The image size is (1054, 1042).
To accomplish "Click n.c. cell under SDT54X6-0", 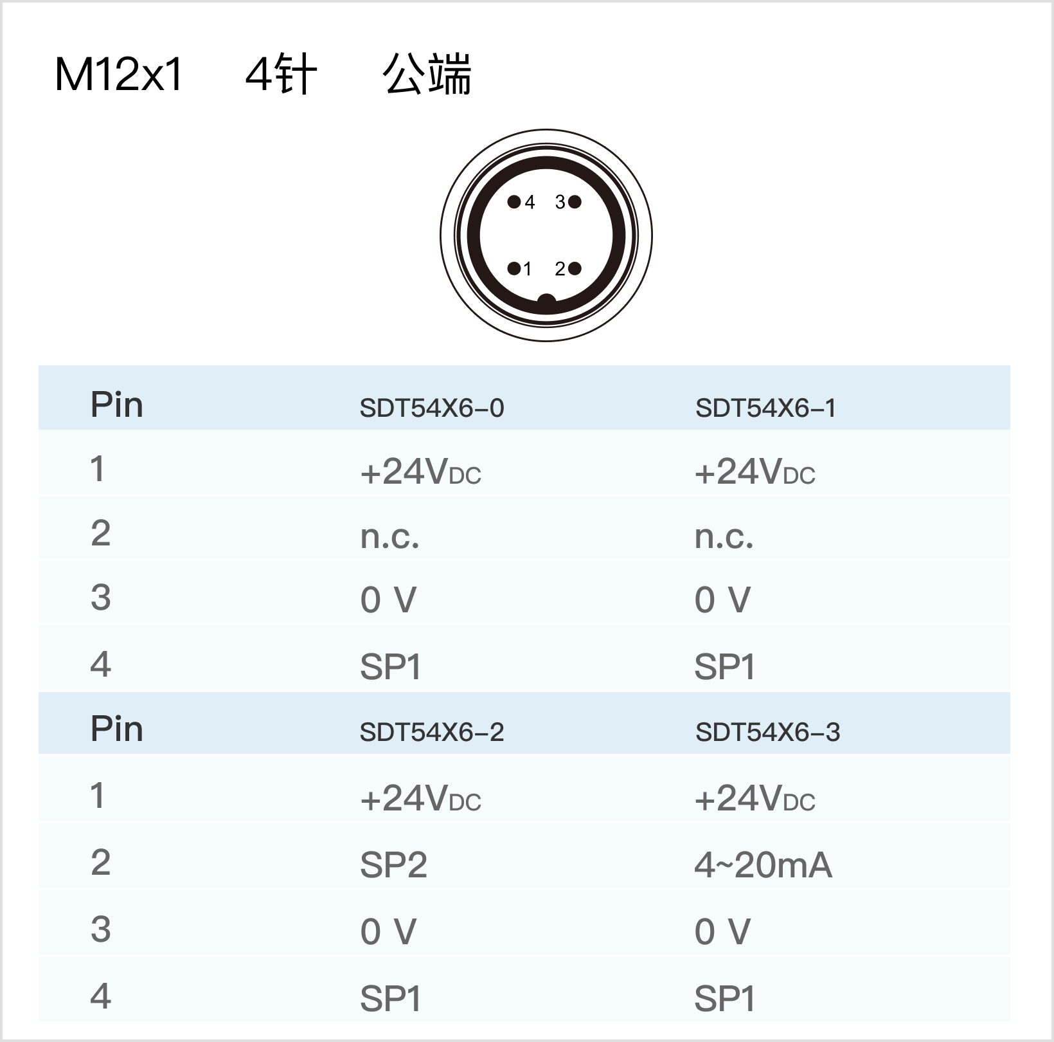I will point(389,536).
